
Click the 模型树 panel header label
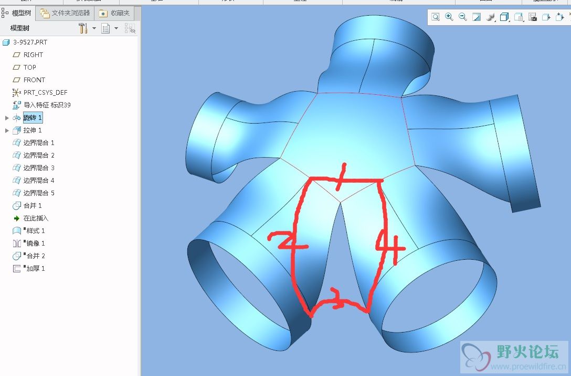(x=19, y=28)
